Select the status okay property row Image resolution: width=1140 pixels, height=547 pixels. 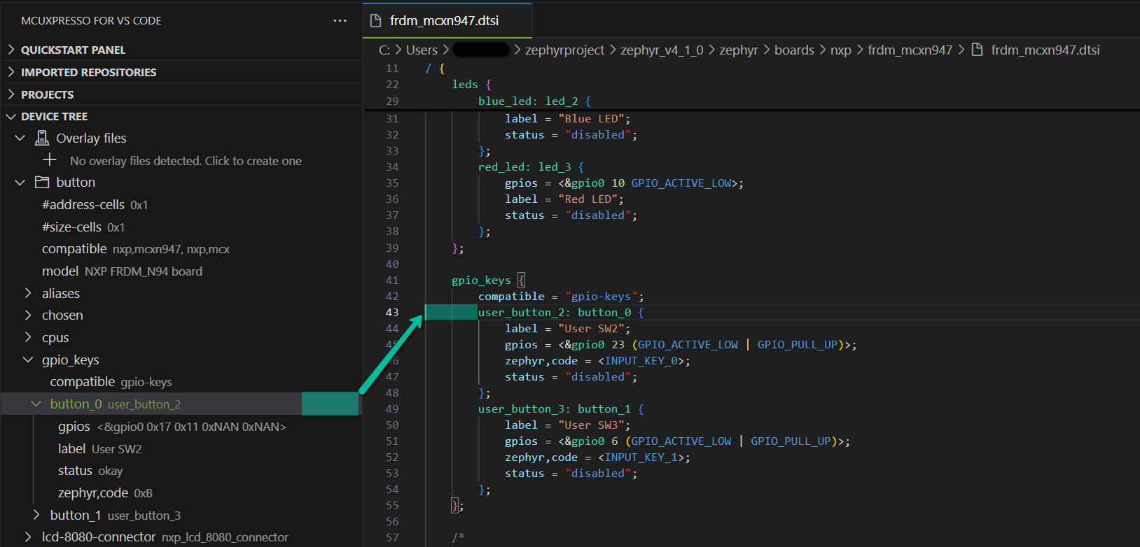click(x=90, y=471)
